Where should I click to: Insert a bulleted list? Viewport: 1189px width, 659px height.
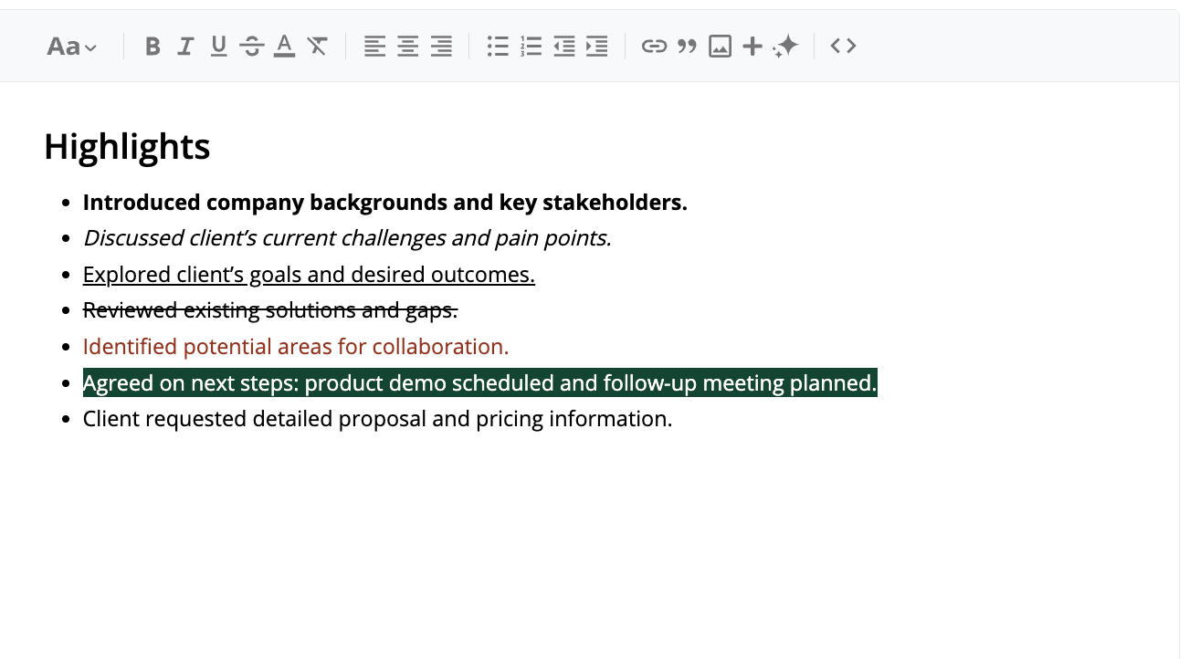(x=498, y=47)
